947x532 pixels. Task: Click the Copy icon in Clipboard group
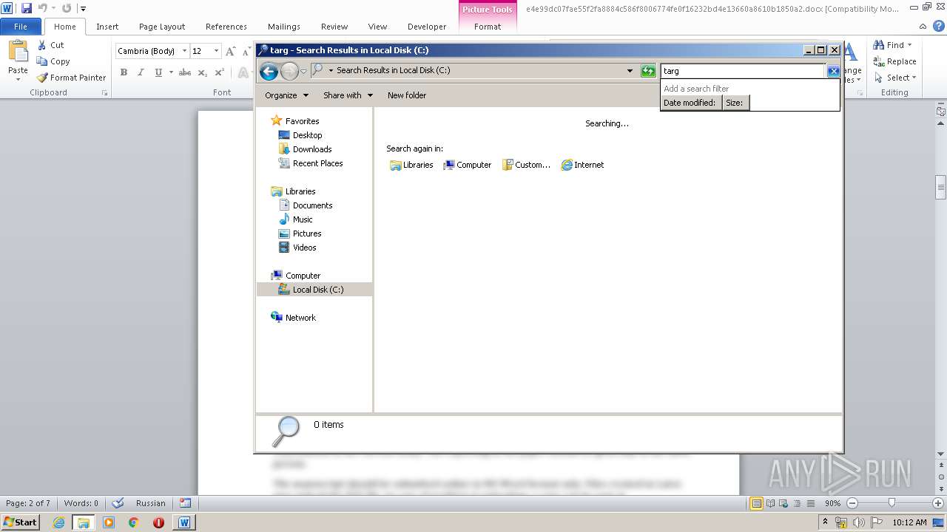[x=42, y=61]
